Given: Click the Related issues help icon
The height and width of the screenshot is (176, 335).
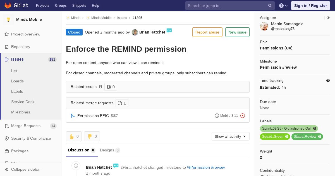Looking at the screenshot, I should [100, 87].
